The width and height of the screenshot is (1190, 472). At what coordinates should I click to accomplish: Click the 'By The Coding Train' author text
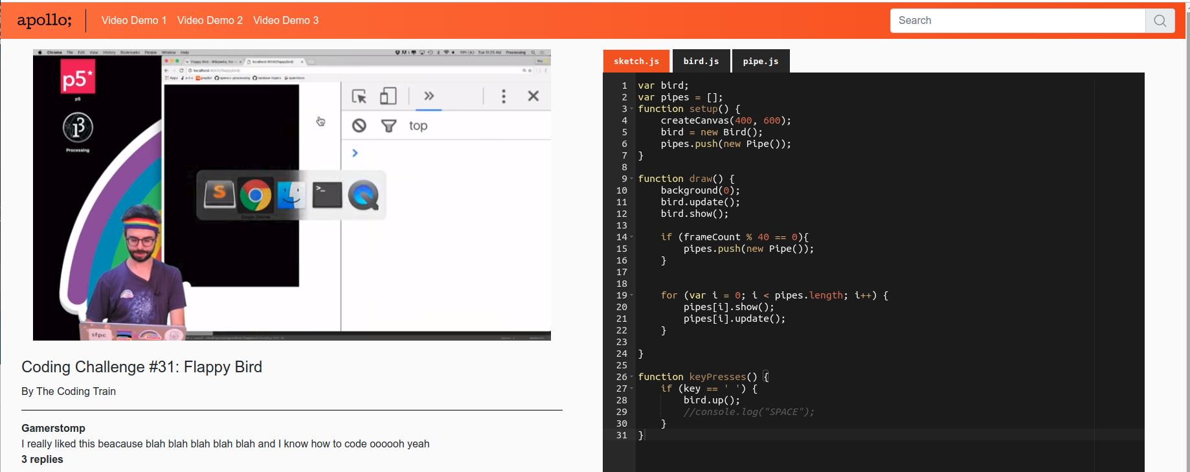click(x=69, y=391)
